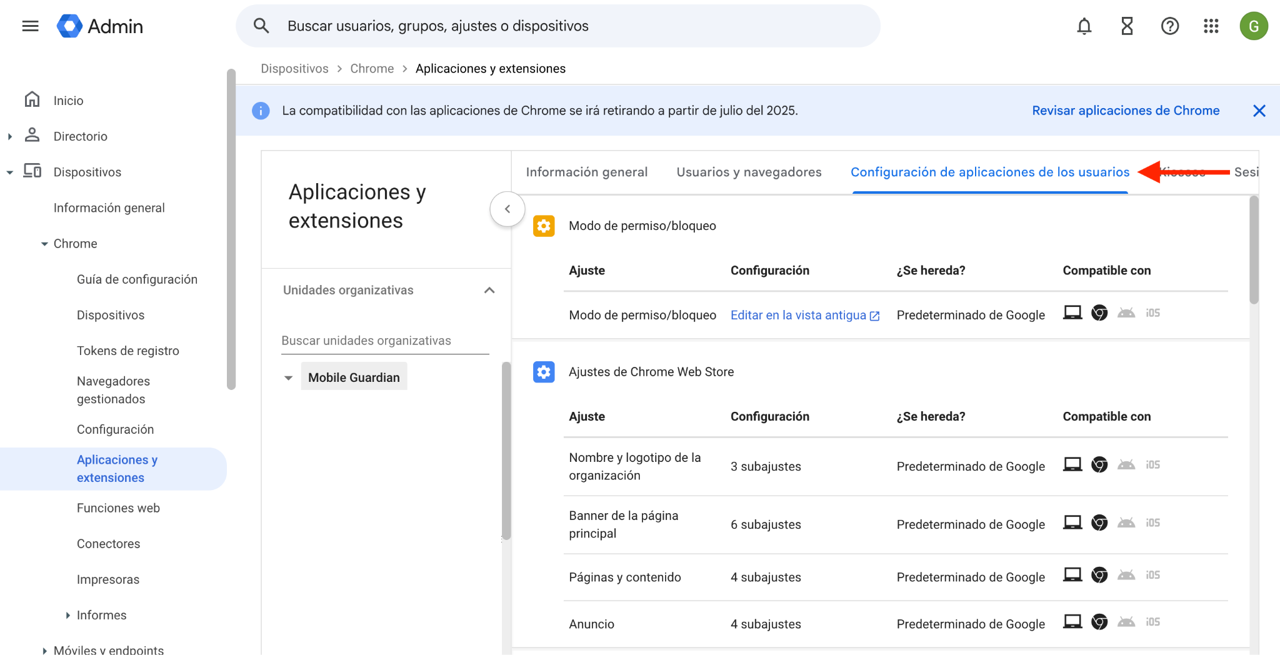The width and height of the screenshot is (1280, 655).
Task: Expand the Informes submenu
Action: click(67, 616)
